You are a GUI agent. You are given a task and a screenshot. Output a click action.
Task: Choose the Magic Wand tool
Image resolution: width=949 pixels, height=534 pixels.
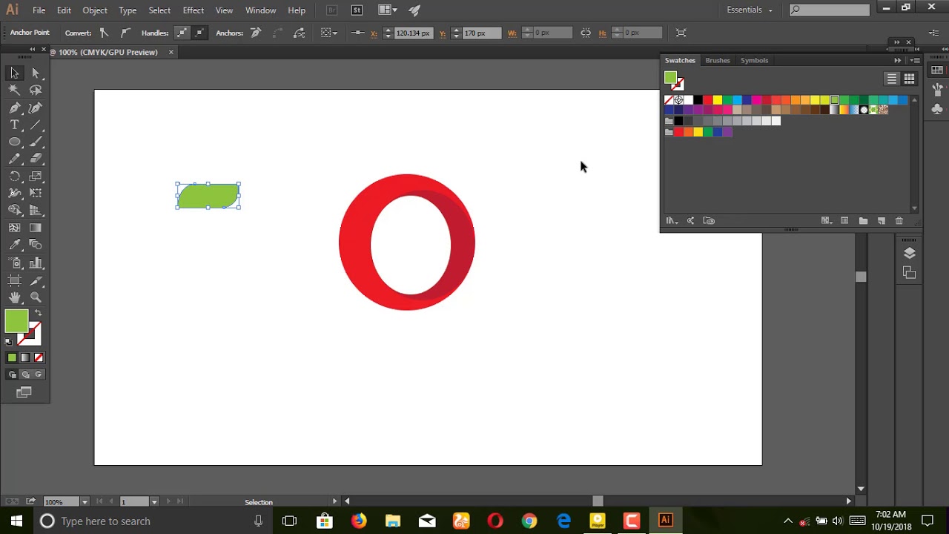(14, 90)
